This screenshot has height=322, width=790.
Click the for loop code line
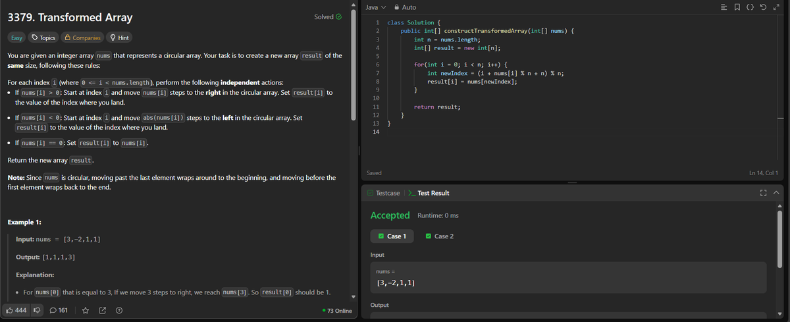461,65
